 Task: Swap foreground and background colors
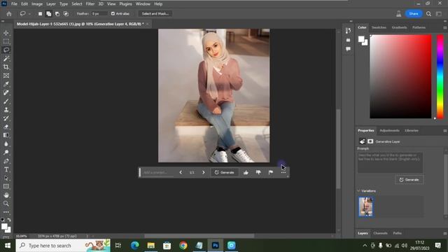click(9, 220)
